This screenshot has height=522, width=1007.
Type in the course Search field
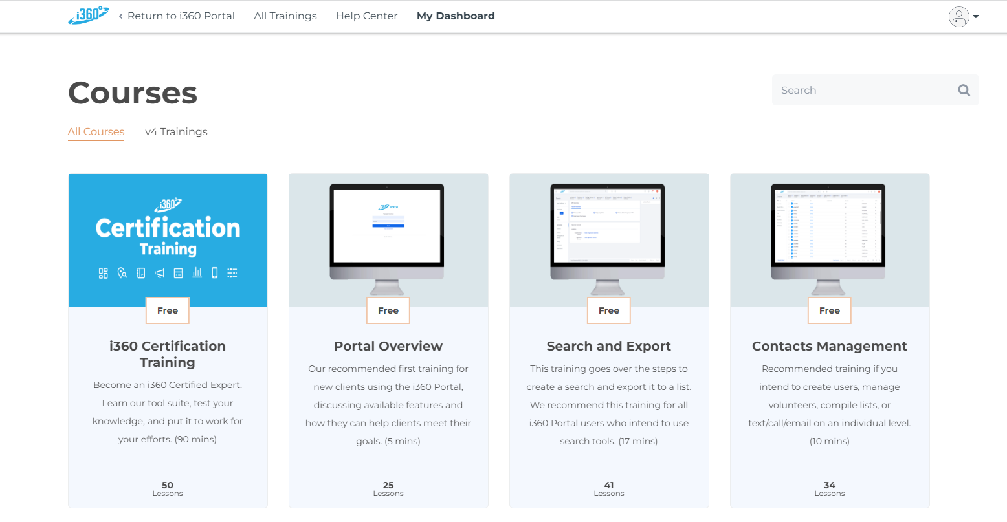[864, 91]
